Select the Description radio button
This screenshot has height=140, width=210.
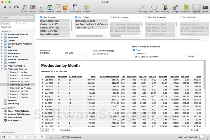tap(134, 53)
